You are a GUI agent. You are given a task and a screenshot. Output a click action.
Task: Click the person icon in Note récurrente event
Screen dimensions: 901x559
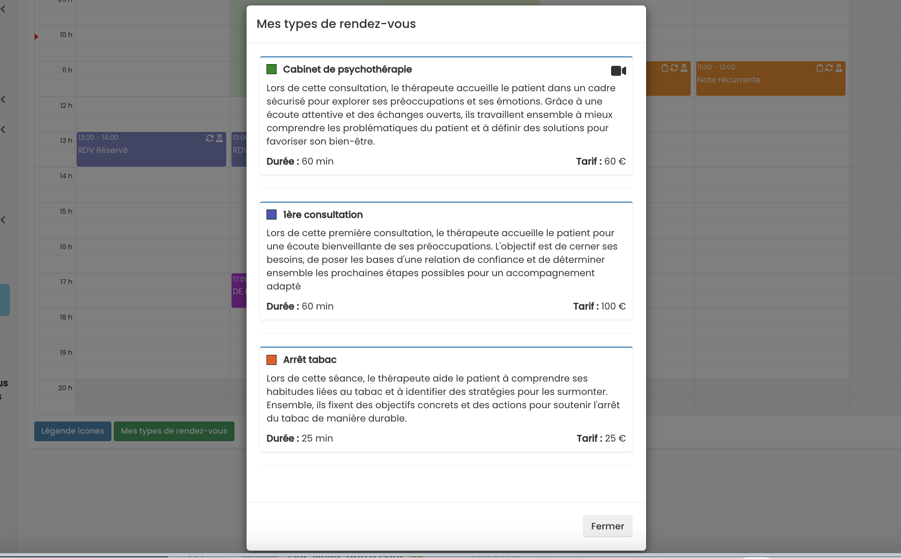click(839, 67)
